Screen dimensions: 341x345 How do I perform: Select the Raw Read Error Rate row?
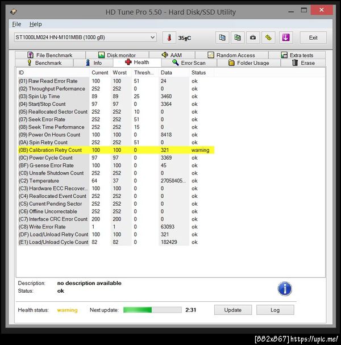[x=116, y=81]
